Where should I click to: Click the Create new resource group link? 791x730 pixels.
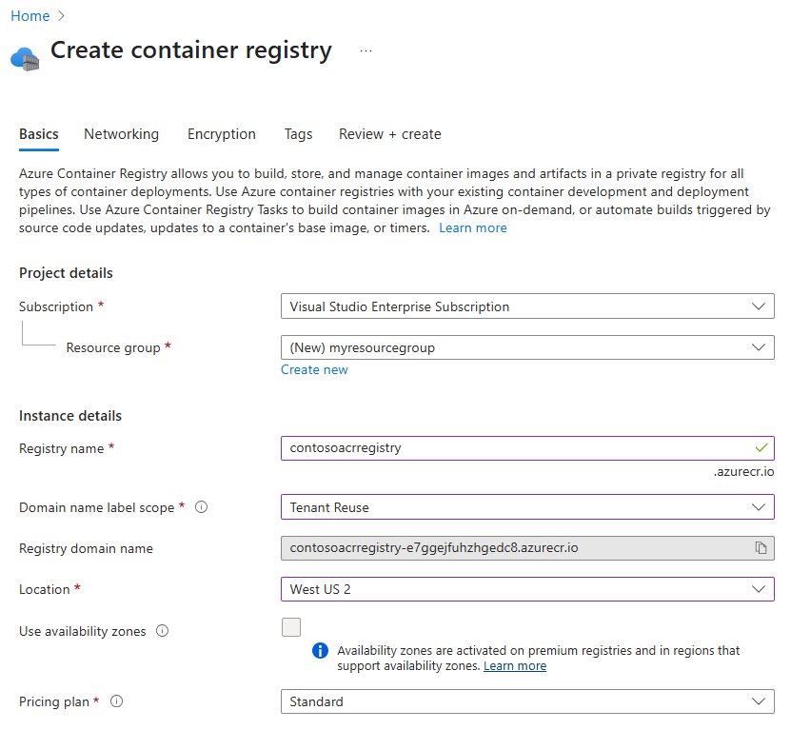[314, 369]
